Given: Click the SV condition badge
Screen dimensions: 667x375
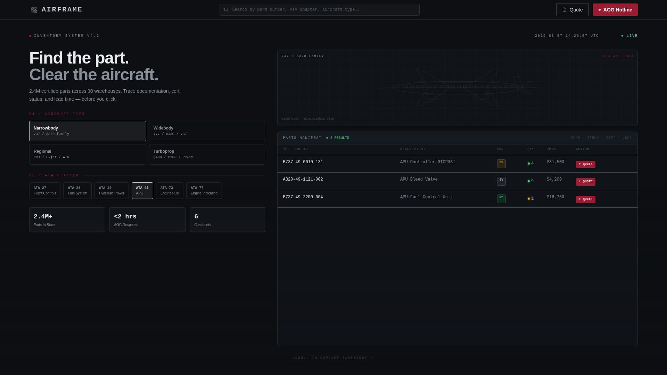Looking at the screenshot, I should point(501,181).
